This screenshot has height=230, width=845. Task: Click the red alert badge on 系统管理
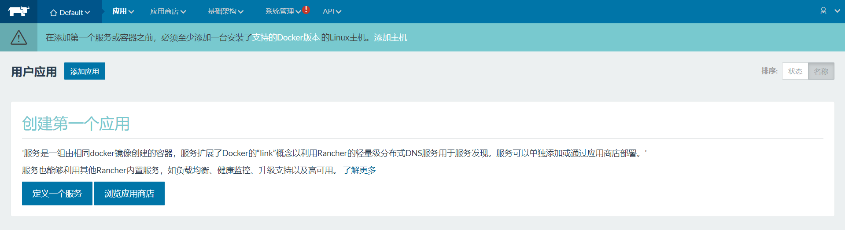(x=306, y=10)
